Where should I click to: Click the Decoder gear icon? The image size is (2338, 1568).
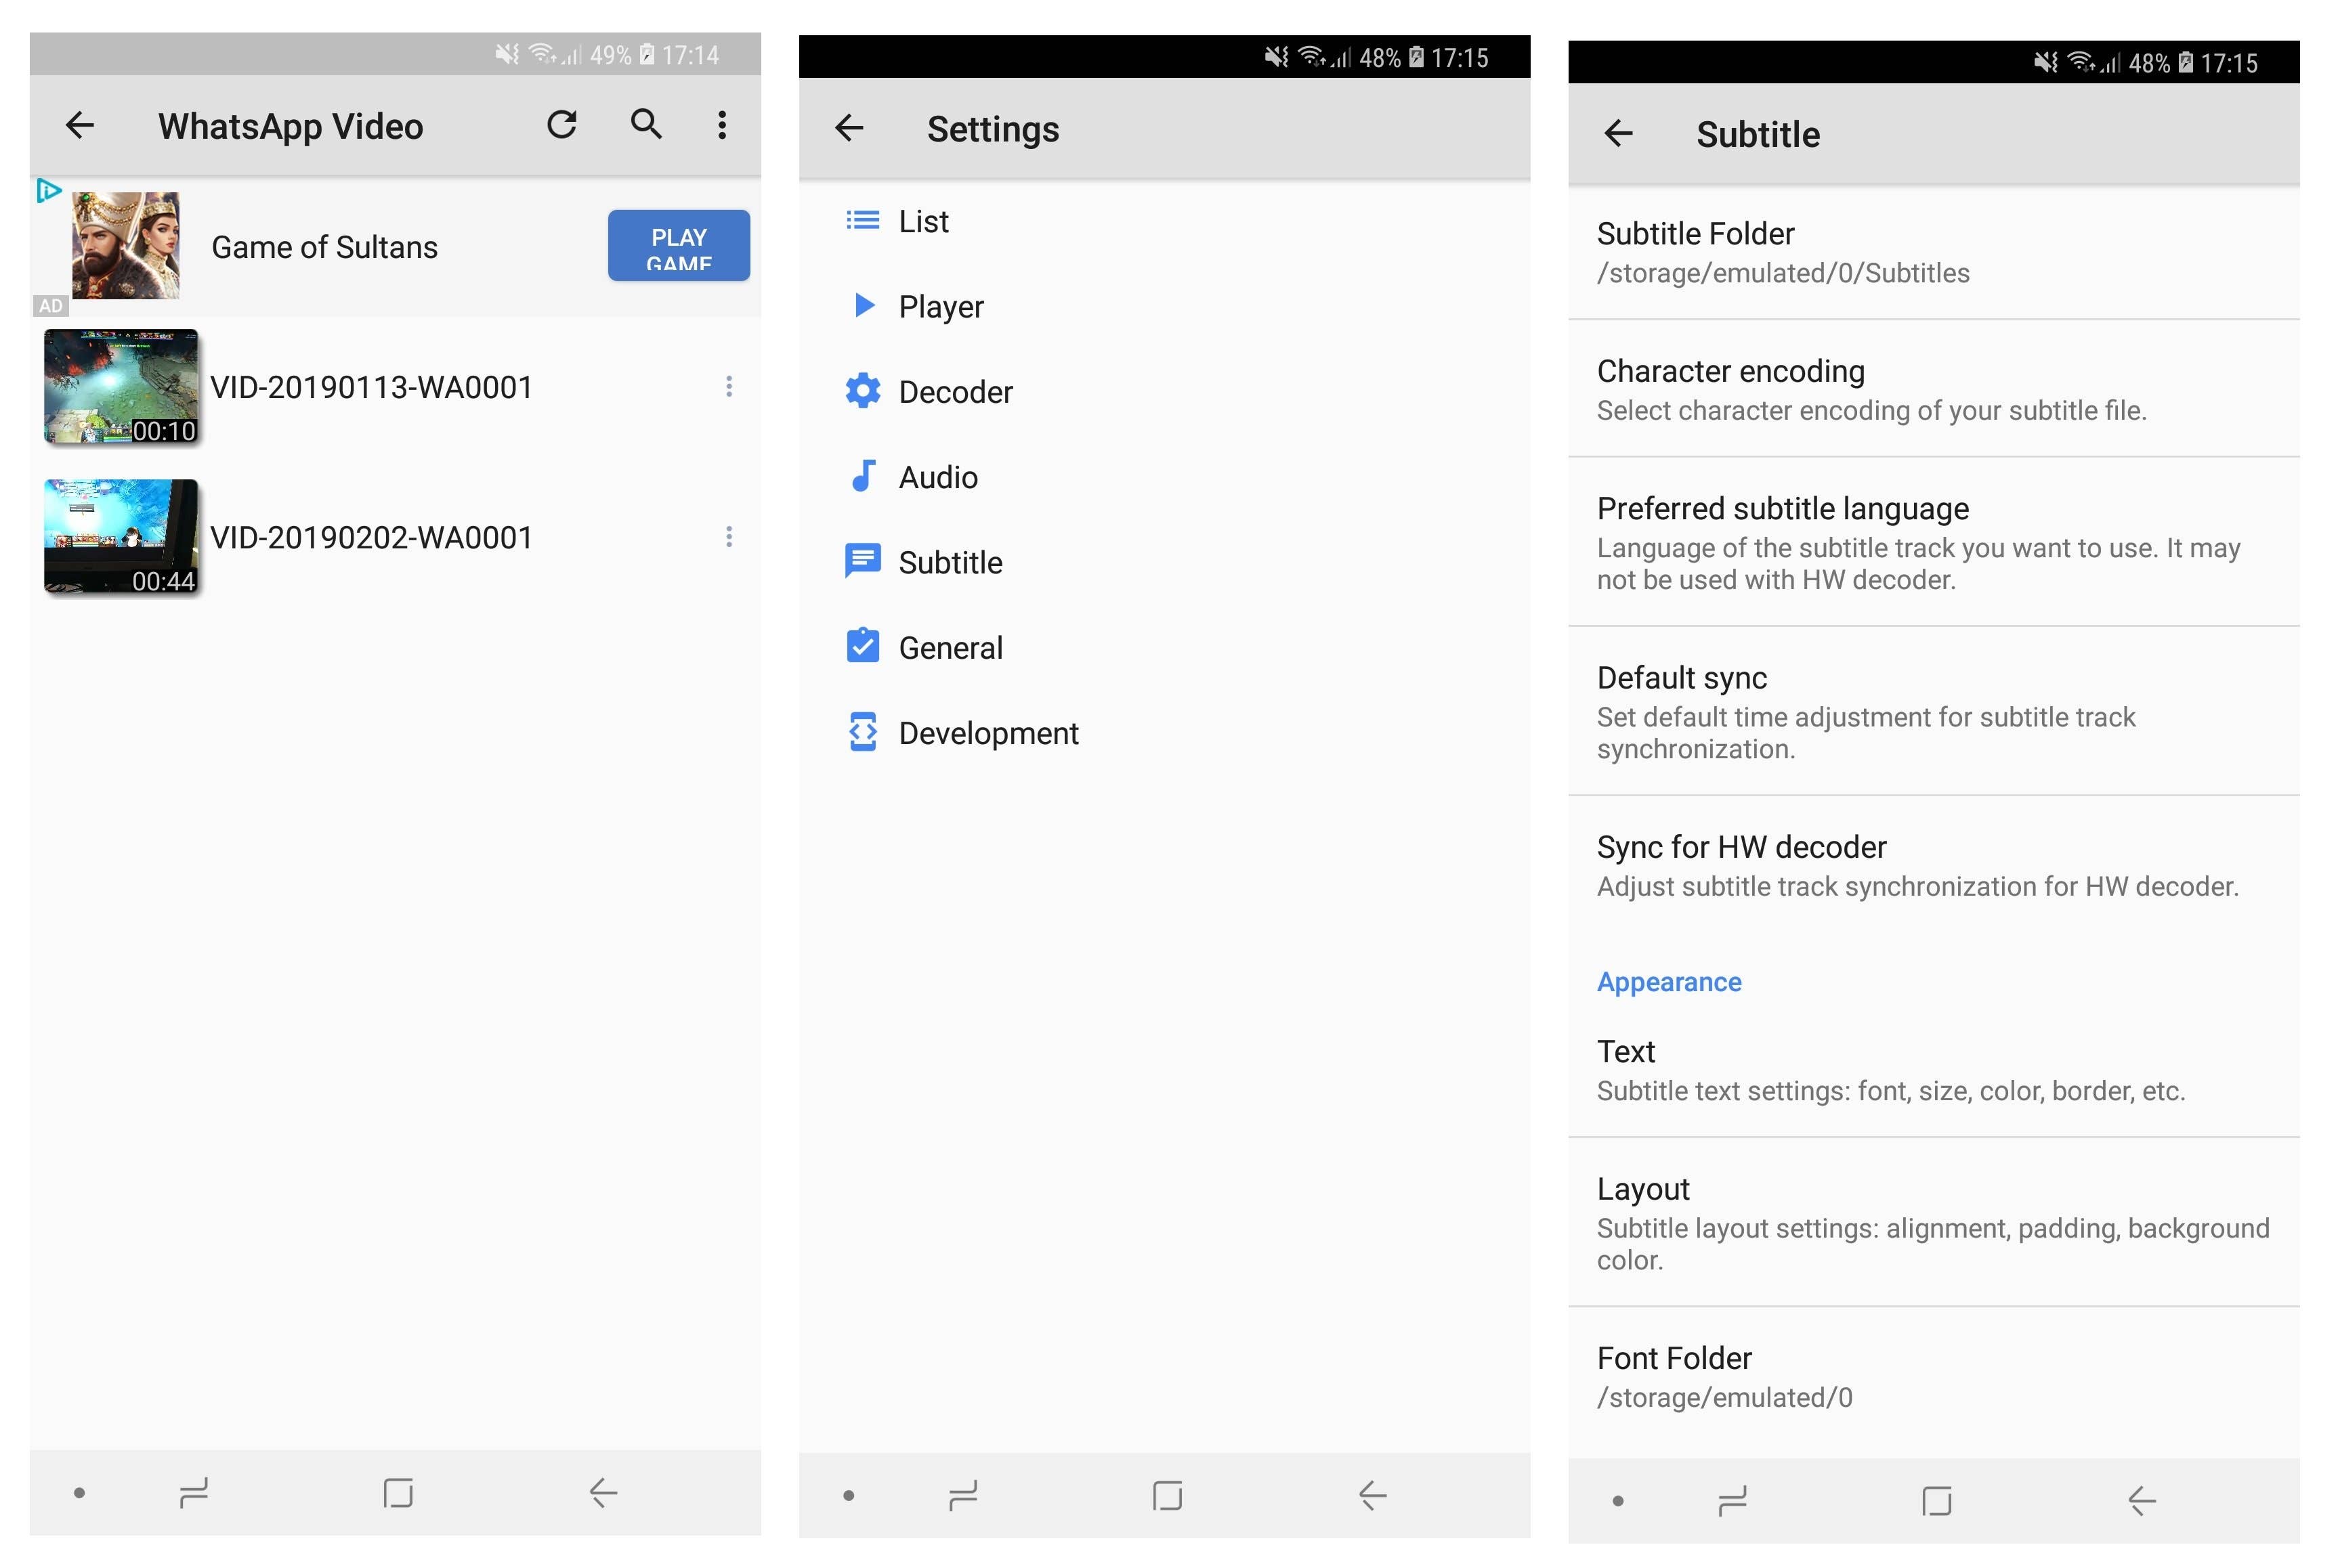pyautogui.click(x=862, y=391)
